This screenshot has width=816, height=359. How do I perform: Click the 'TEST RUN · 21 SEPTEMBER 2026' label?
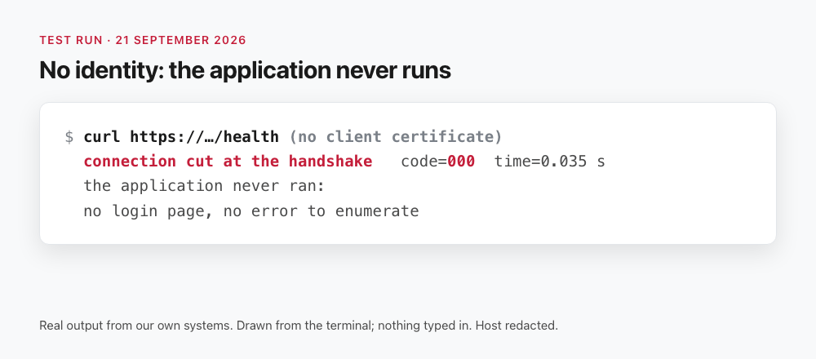143,40
